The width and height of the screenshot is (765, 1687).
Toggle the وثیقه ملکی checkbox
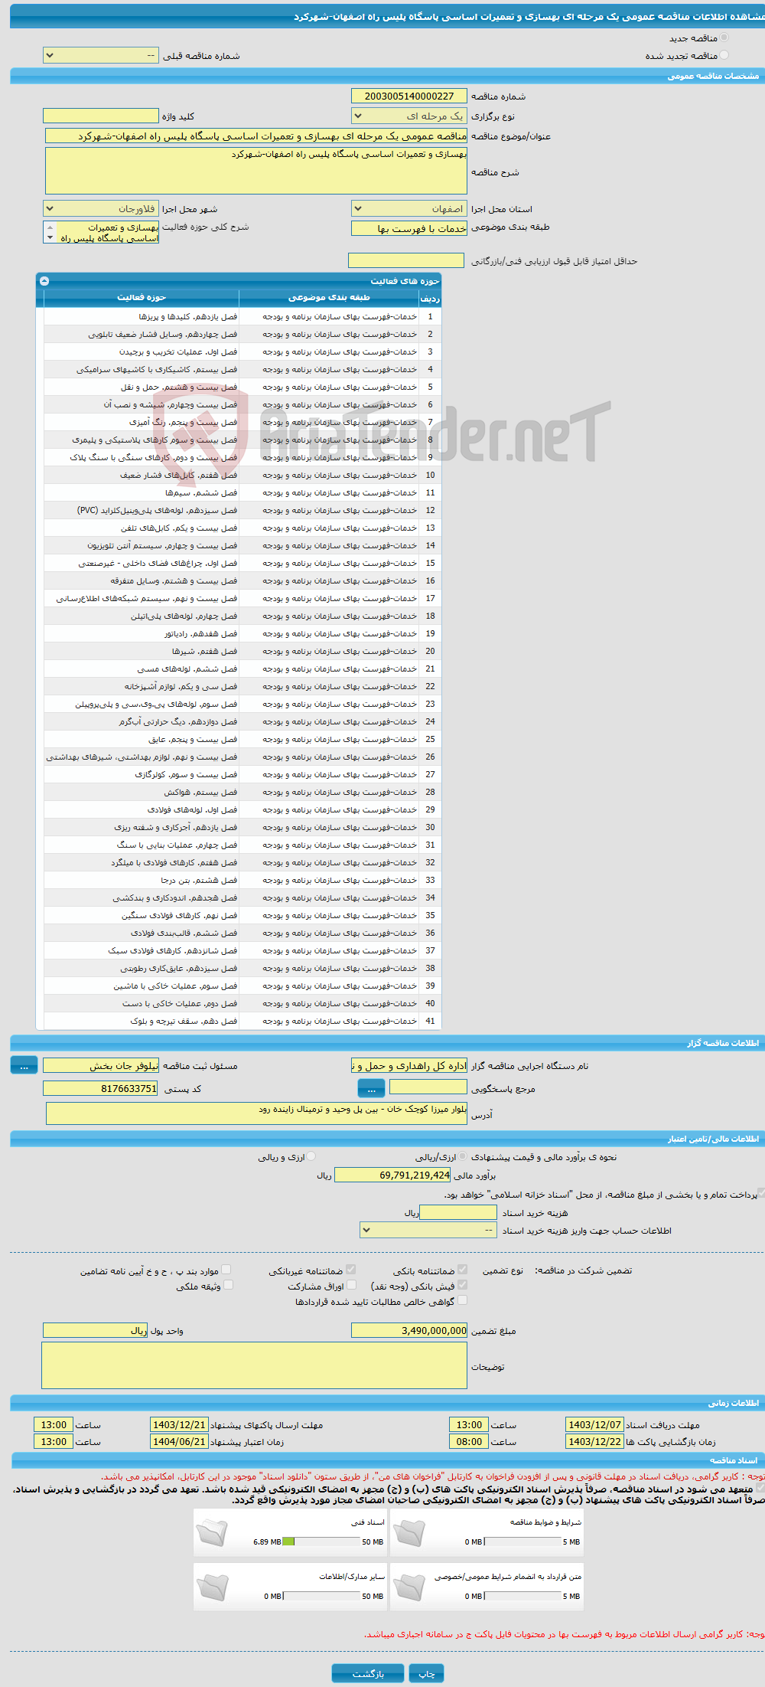coord(228,1285)
